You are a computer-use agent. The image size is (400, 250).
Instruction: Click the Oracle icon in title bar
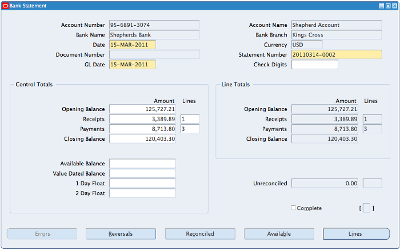point(5,6)
